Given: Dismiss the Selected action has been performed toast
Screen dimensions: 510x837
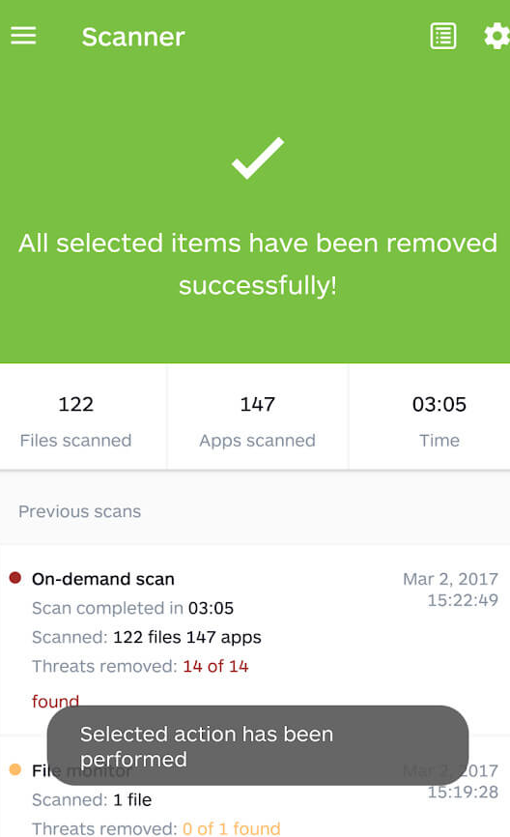Looking at the screenshot, I should pos(258,746).
